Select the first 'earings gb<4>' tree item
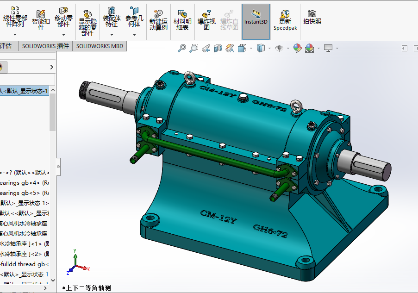The image size is (418, 293). pos(25,183)
